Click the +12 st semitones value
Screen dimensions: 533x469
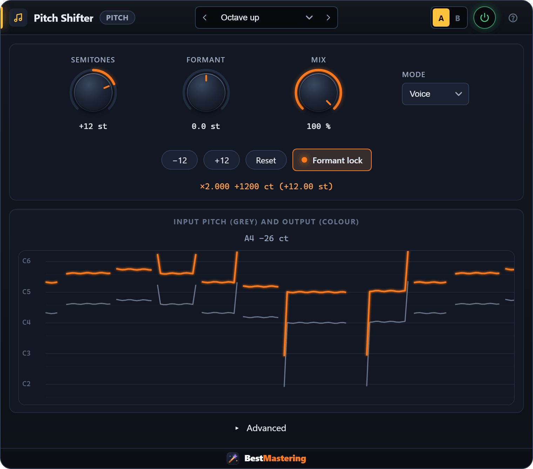pos(93,126)
